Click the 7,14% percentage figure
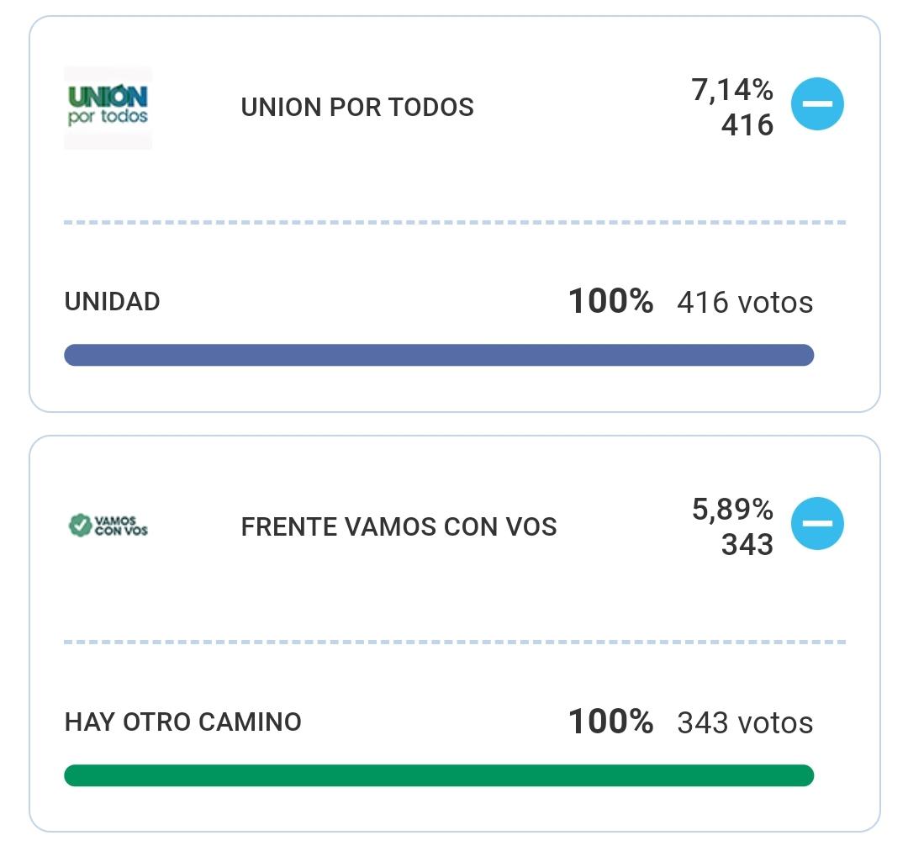908x846 pixels. tap(731, 90)
